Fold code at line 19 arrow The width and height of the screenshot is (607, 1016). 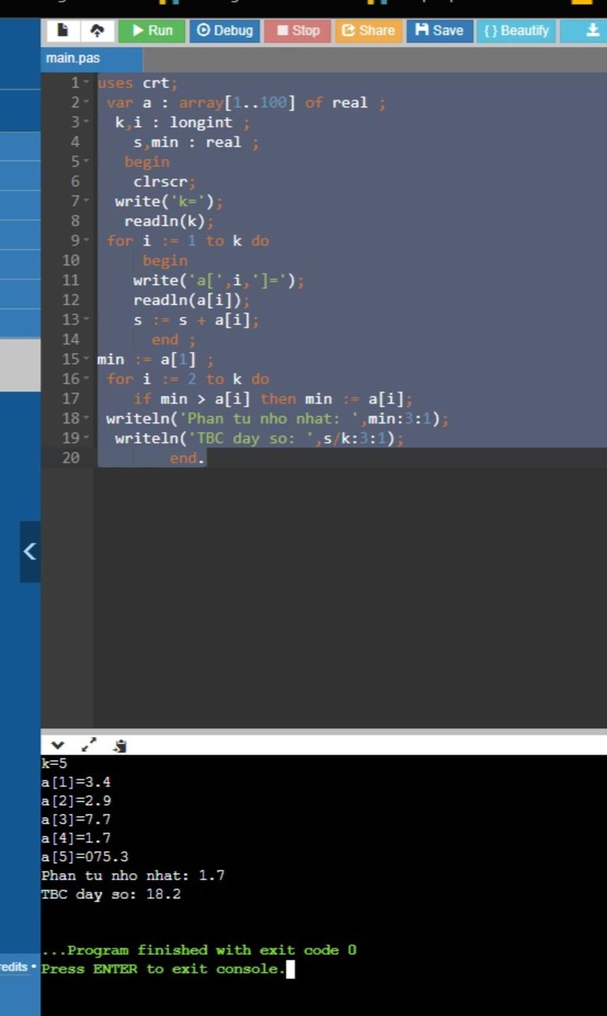[87, 437]
